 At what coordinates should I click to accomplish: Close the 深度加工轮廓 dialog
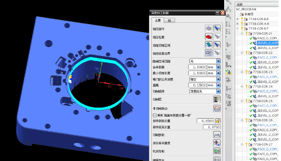click(x=222, y=13)
